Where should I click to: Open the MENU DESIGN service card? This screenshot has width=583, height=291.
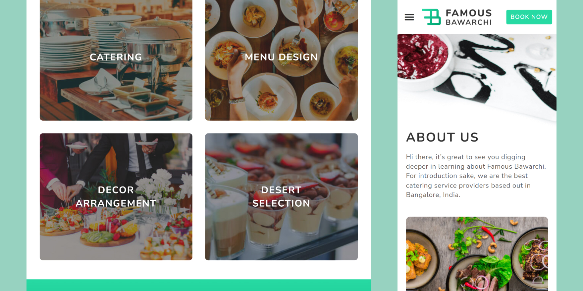[281, 60]
